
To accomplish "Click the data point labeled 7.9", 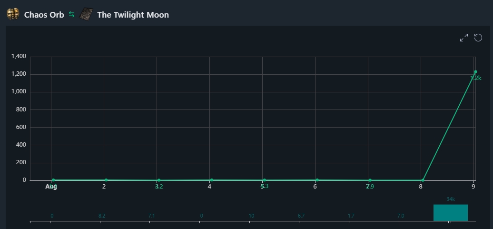I will point(370,180).
